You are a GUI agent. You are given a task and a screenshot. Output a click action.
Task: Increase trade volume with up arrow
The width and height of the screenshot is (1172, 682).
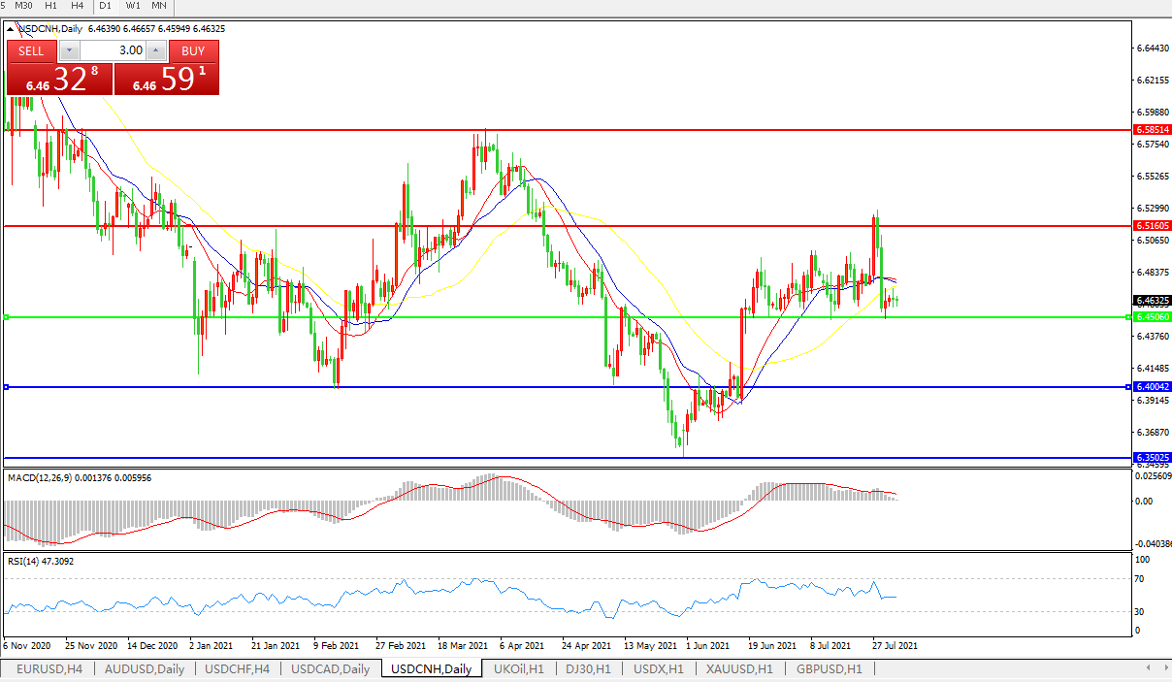[x=156, y=50]
